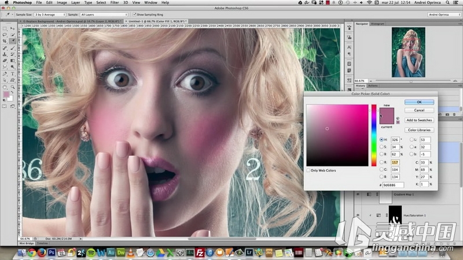
Task: Click Add to Swatches button
Action: pos(419,120)
